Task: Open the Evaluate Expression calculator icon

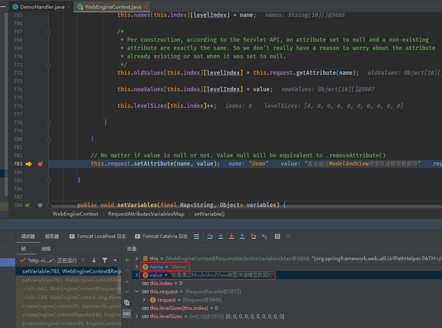Action: pos(278,236)
